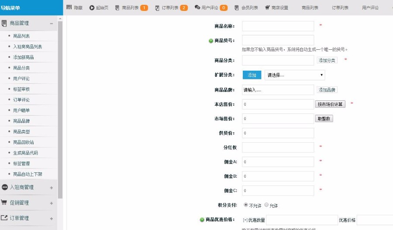
Task: Focus the 优惠价格 input field
Action: tap(375, 220)
